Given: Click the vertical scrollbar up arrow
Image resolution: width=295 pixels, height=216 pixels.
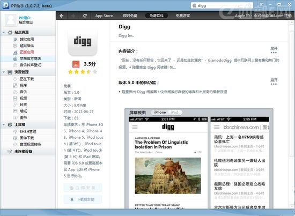Looking at the screenshot, I should [x=292, y=23].
